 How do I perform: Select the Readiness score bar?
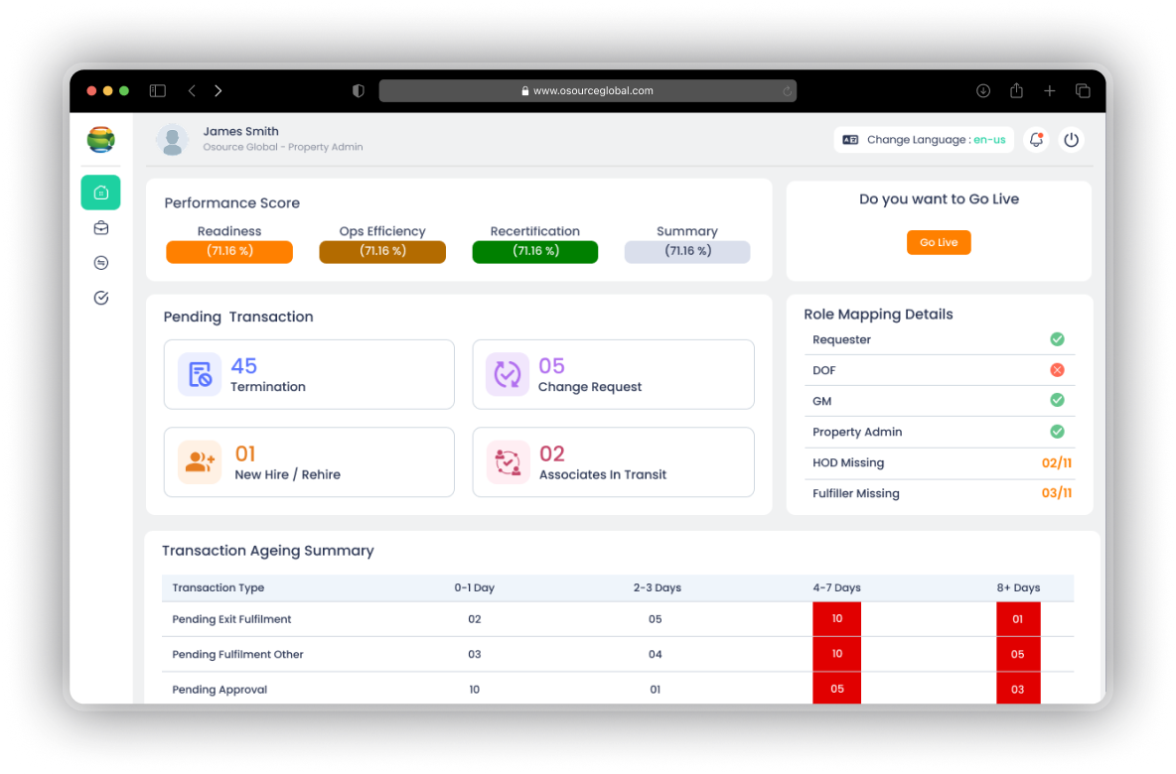229,252
